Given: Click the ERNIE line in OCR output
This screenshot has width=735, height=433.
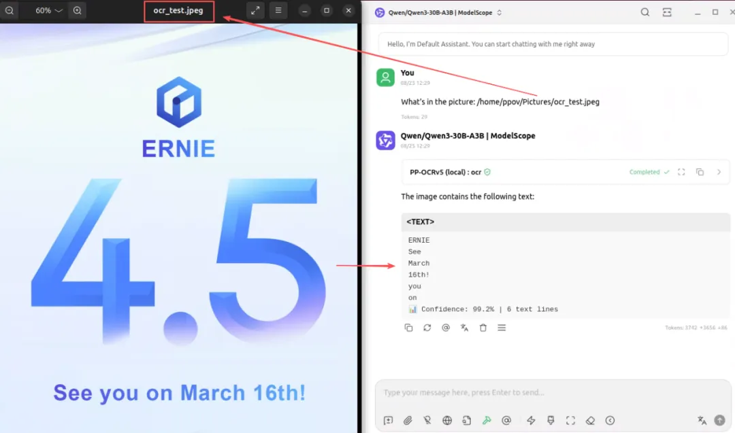Looking at the screenshot, I should (x=419, y=240).
